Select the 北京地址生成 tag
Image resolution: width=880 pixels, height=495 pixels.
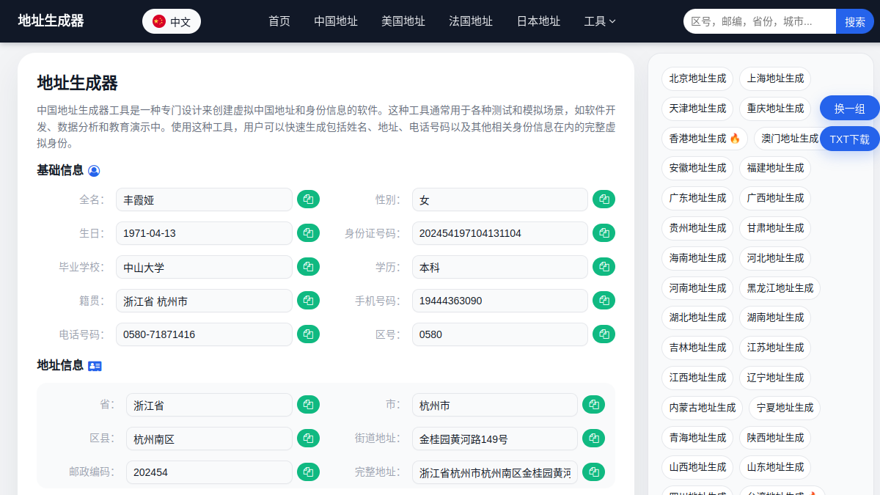click(x=697, y=78)
